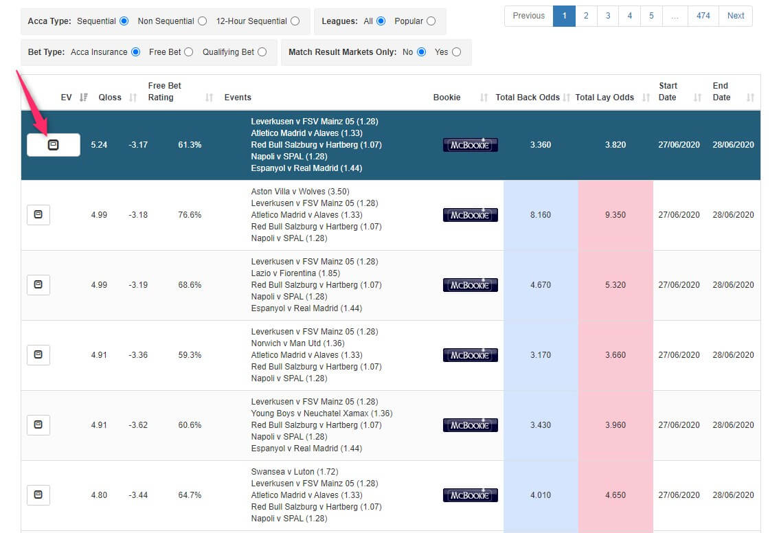Click Total Lay Odds 3.960 cell

[616, 425]
